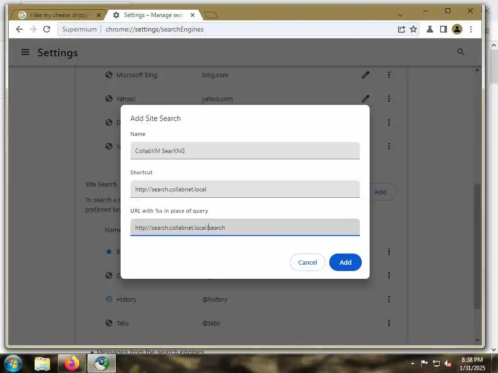
Task: Close the 'i like my cheese' tab
Action: 98,15
